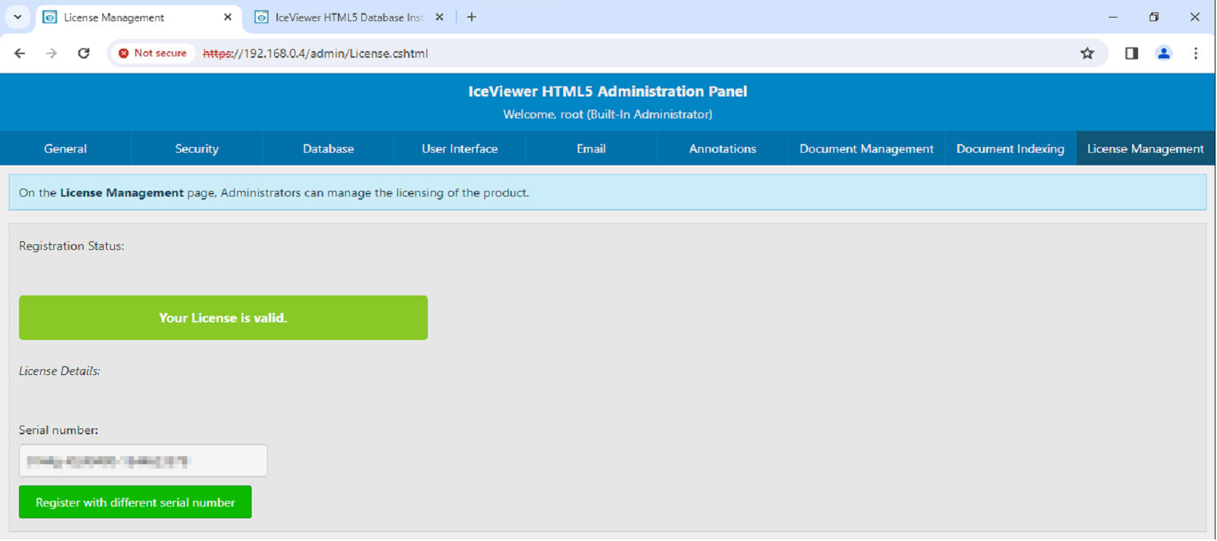Navigate to the Annotations tab
The height and width of the screenshot is (541, 1217).
[723, 148]
